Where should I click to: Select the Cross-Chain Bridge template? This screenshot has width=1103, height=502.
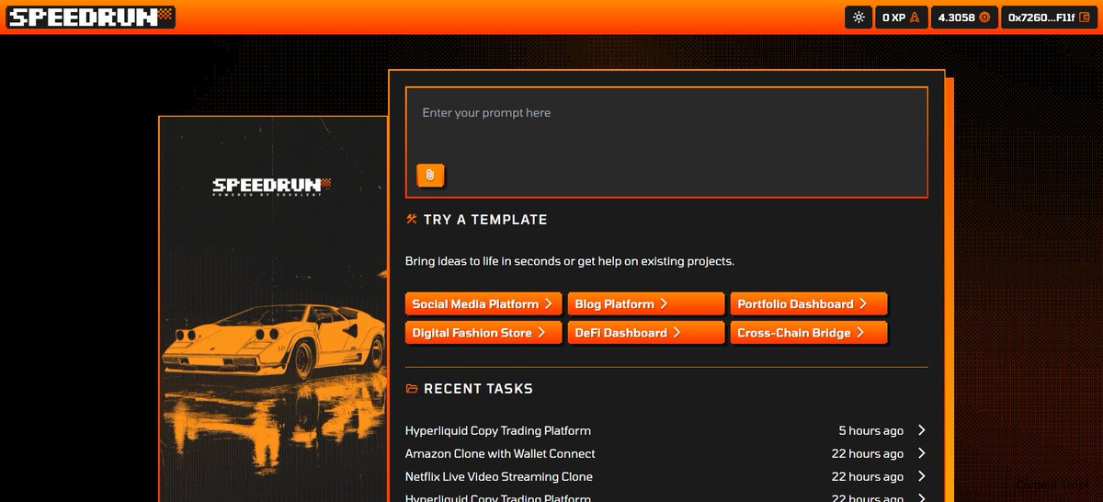tap(808, 333)
